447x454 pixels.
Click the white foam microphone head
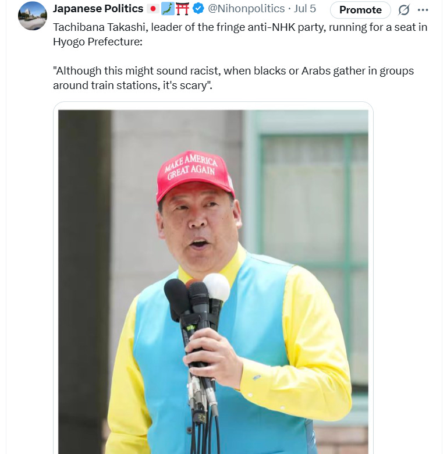[217, 286]
